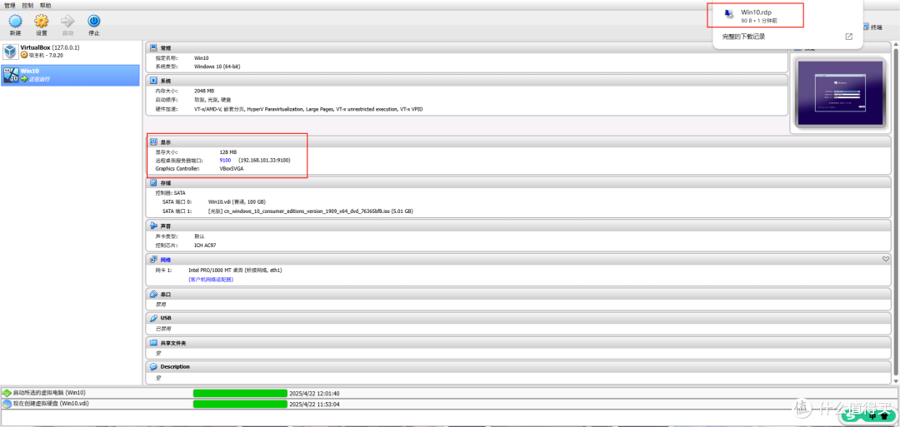
Task: Click the Win10 VM preview thumbnail
Action: click(x=838, y=93)
